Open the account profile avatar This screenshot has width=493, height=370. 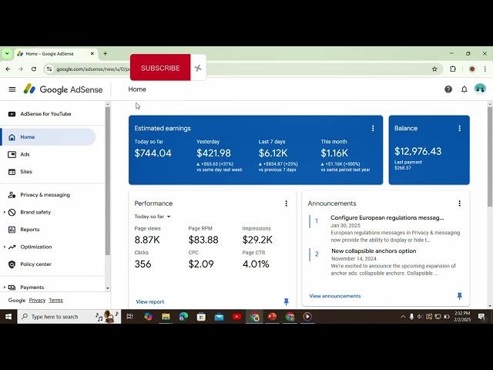coord(480,89)
